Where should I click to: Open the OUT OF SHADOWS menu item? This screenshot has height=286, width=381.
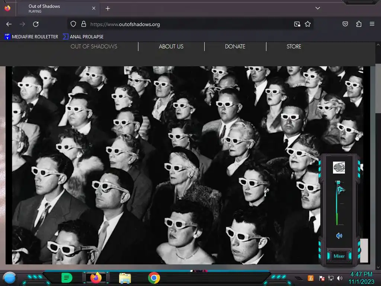point(94,47)
